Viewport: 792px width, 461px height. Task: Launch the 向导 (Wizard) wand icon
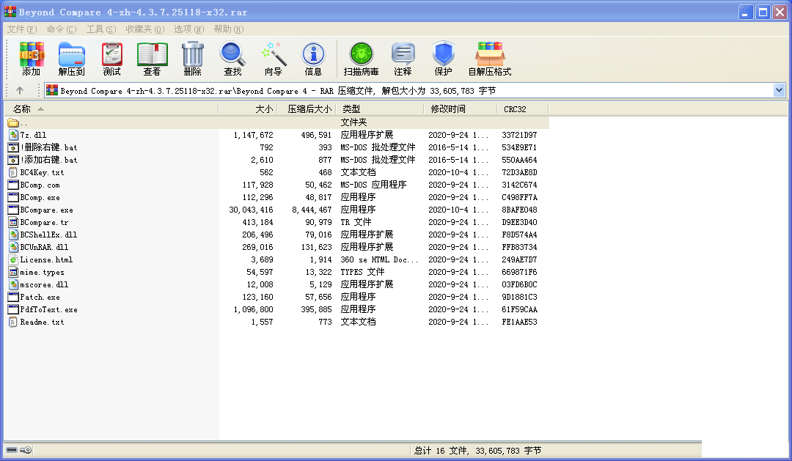coord(274,54)
